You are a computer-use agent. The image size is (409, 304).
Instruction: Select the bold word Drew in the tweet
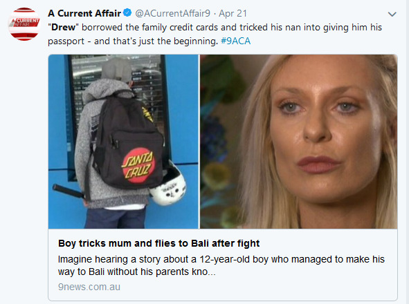coord(63,27)
